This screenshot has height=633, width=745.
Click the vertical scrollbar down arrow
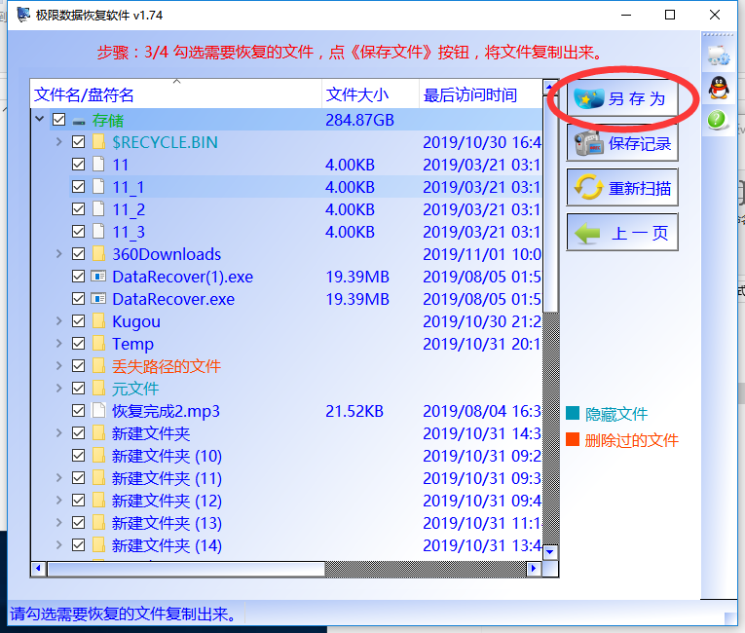550,552
